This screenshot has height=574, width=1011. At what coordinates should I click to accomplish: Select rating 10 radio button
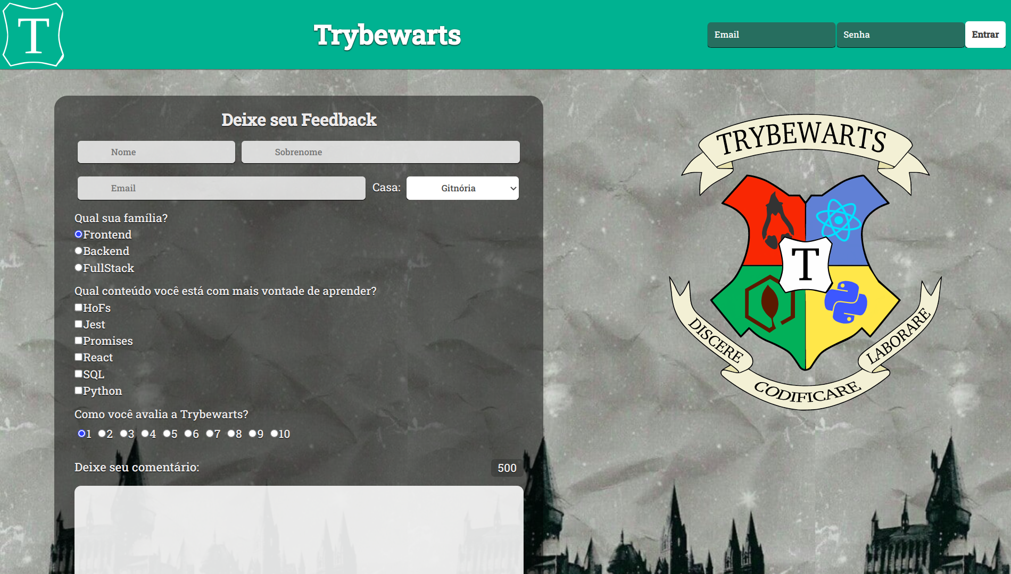pos(274,434)
